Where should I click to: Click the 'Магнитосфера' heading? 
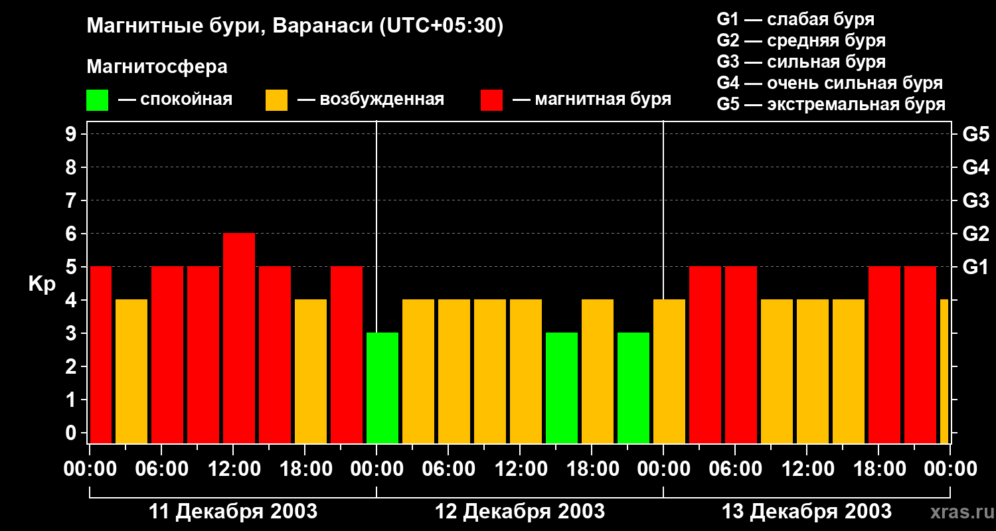(x=157, y=67)
